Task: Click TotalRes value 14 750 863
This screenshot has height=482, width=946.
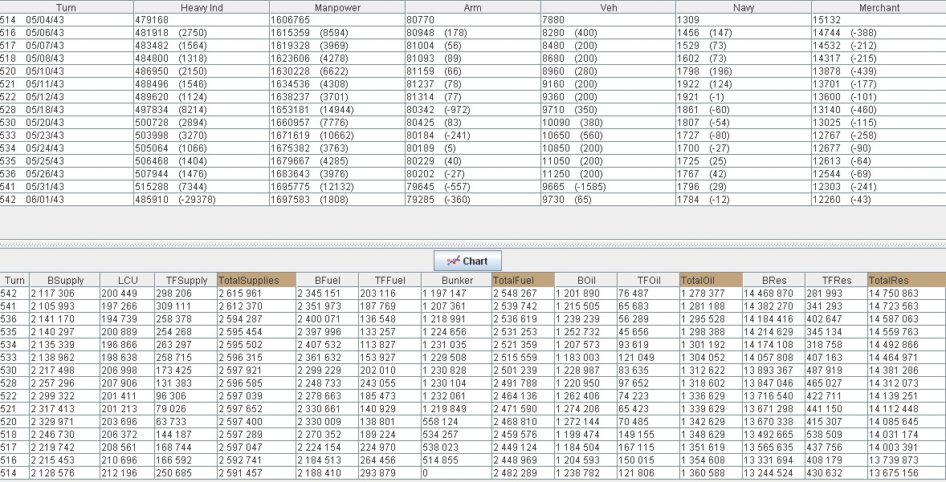Action: coord(907,294)
